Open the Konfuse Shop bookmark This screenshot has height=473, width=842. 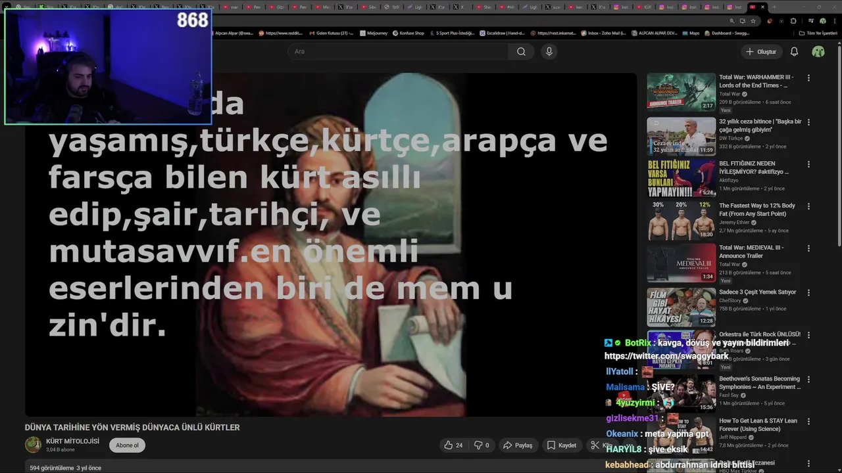pos(409,33)
